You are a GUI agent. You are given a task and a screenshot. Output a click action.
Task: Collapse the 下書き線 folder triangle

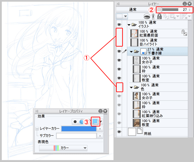131,52
